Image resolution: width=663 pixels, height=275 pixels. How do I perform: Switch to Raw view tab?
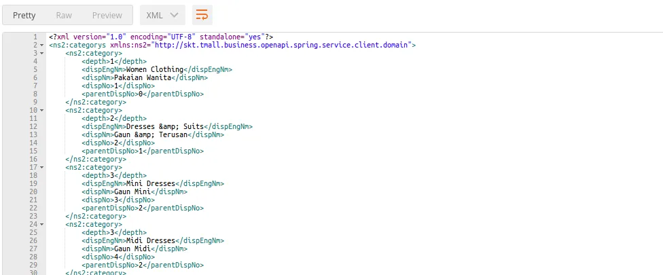click(x=64, y=15)
